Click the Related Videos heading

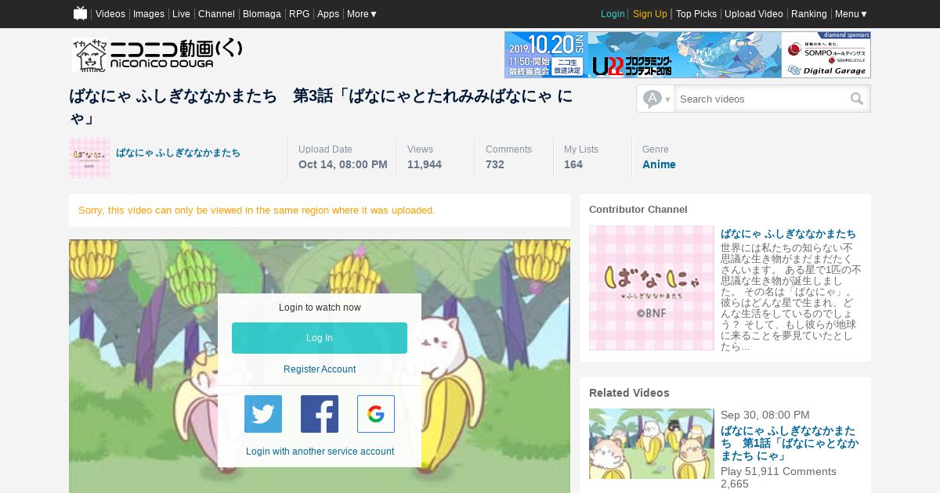pos(629,393)
